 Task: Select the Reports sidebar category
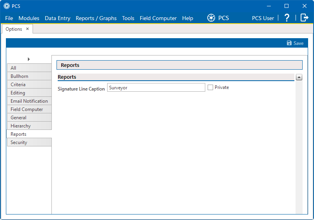click(x=29, y=134)
